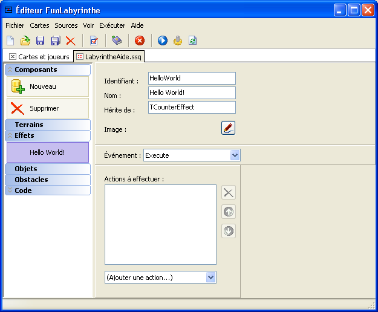Image resolution: width=378 pixels, height=312 pixels.
Task: Open the Exécuter menu
Action: pyautogui.click(x=112, y=25)
